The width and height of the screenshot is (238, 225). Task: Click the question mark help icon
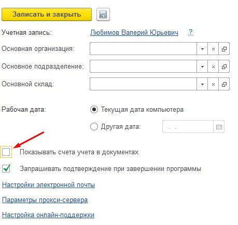coord(190,32)
